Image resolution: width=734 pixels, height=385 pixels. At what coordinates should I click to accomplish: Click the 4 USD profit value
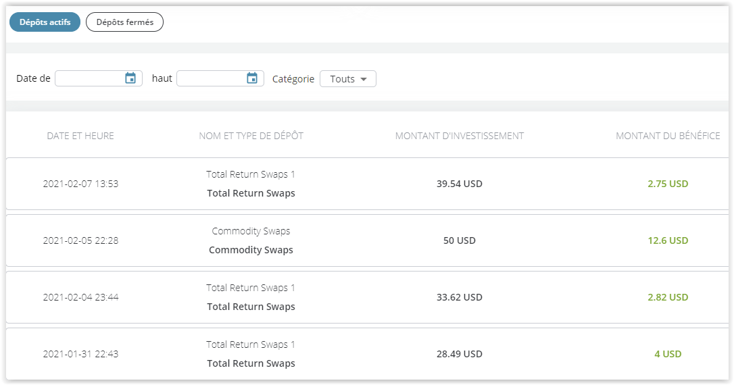pyautogui.click(x=668, y=354)
